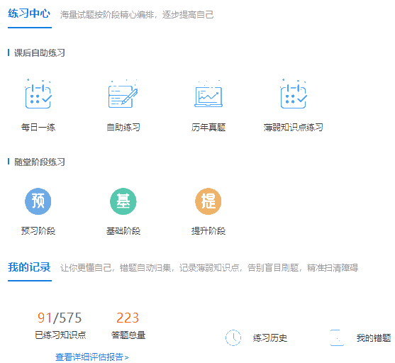
Task: Select the 预习阶段 label
Action: [38, 230]
